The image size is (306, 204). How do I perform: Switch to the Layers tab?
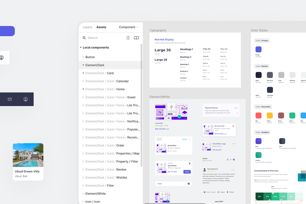87,27
